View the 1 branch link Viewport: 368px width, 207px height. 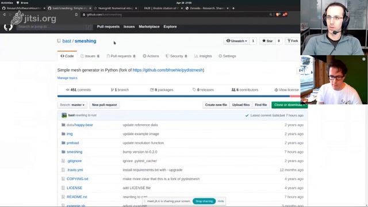pyautogui.click(x=120, y=90)
